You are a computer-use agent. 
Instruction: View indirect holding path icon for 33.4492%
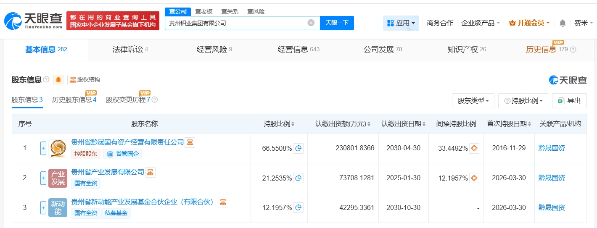tap(474, 148)
